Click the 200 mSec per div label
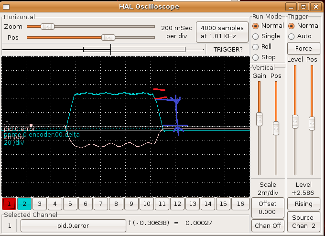Screen dimensions: 325x236 click(x=176, y=32)
